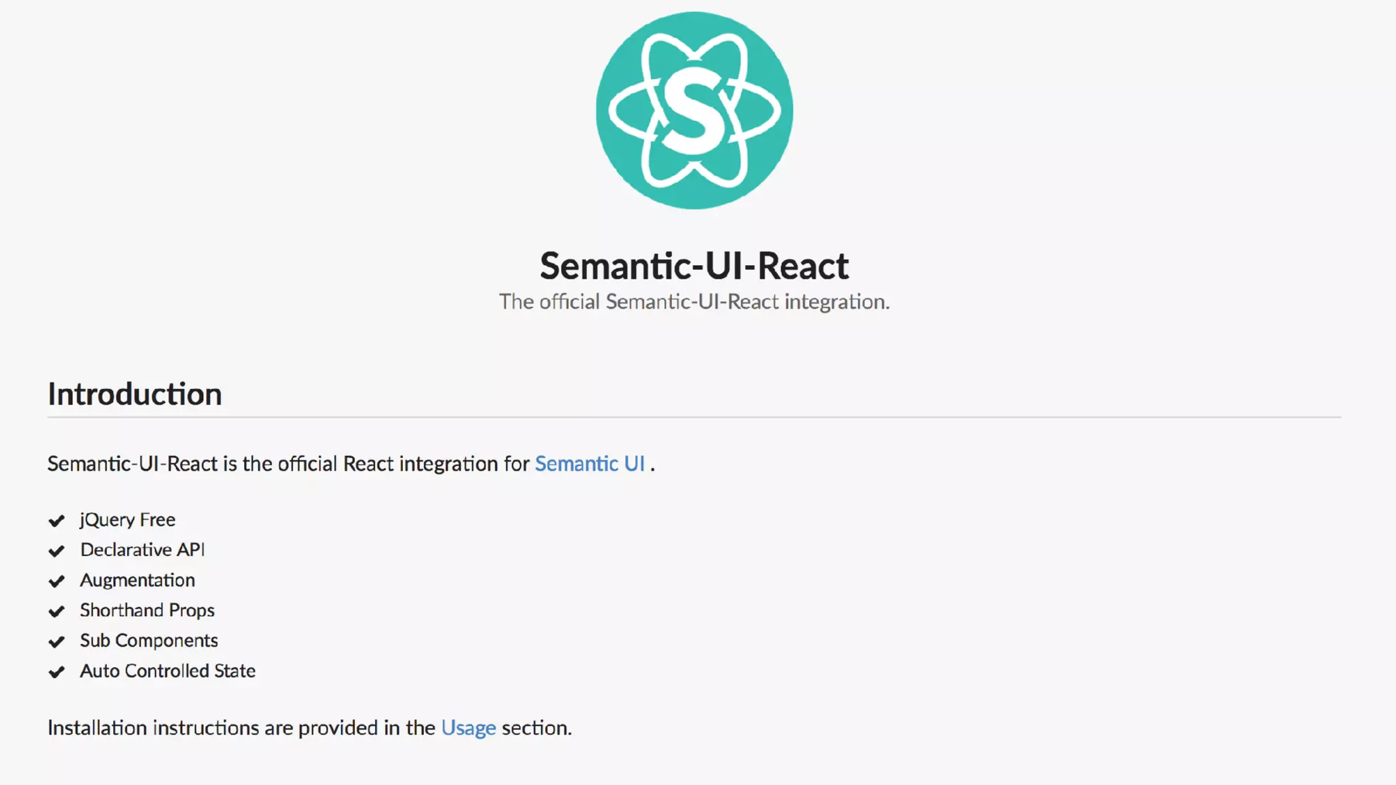The image size is (1396, 785).
Task: Click the Installation instructions sentence
Action: [239, 728]
